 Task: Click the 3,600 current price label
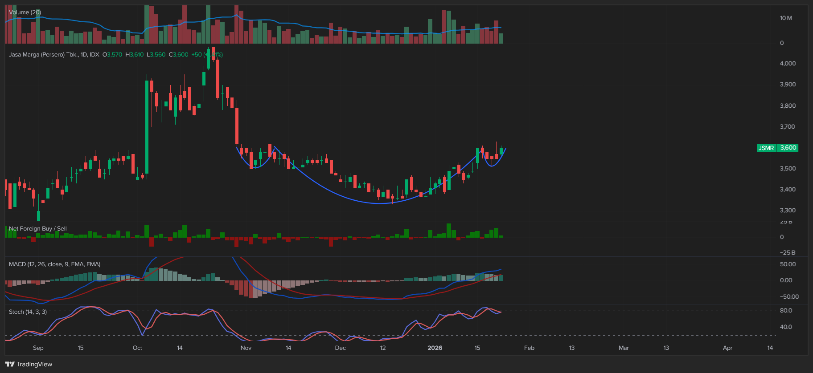click(x=788, y=148)
